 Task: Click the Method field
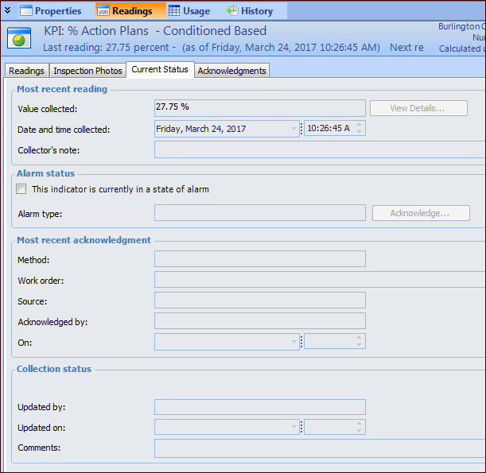pyautogui.click(x=260, y=258)
